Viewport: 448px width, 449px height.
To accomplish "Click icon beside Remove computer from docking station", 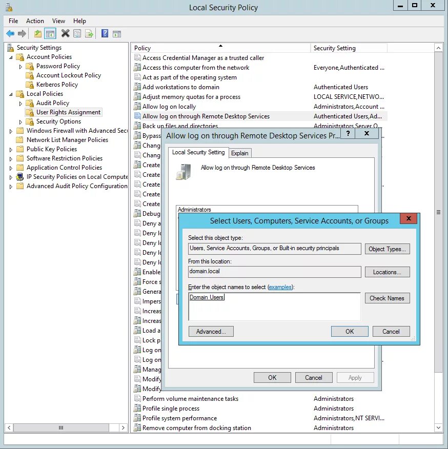I will (137, 427).
